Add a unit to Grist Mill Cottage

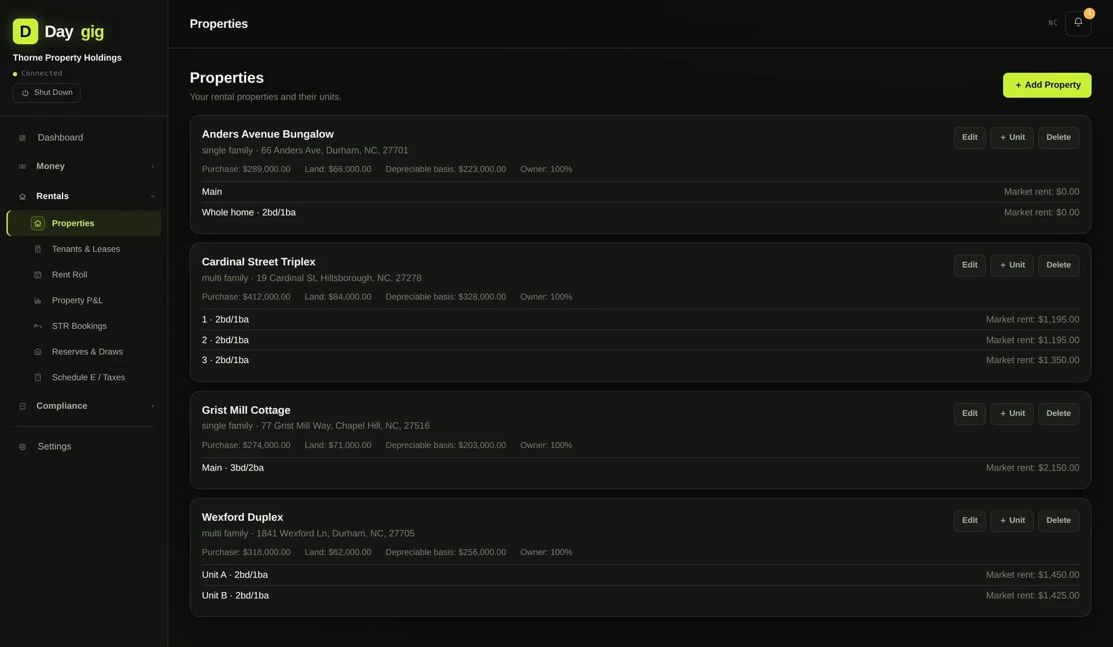[1012, 414]
